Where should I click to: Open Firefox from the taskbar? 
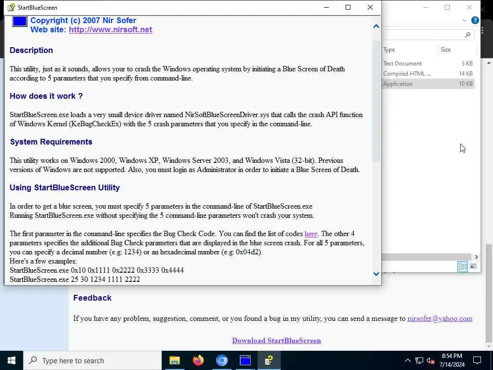tap(198, 360)
